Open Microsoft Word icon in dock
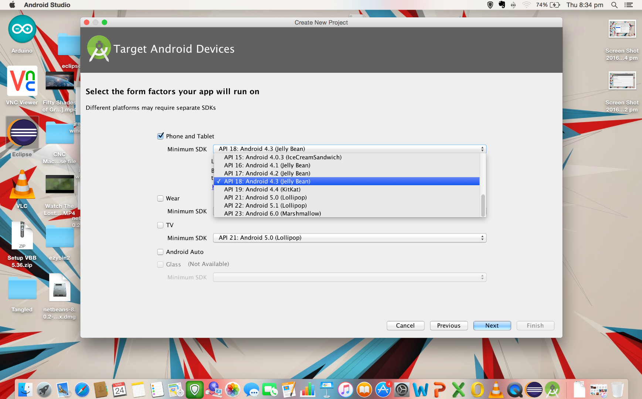Image resolution: width=642 pixels, height=399 pixels. point(421,390)
